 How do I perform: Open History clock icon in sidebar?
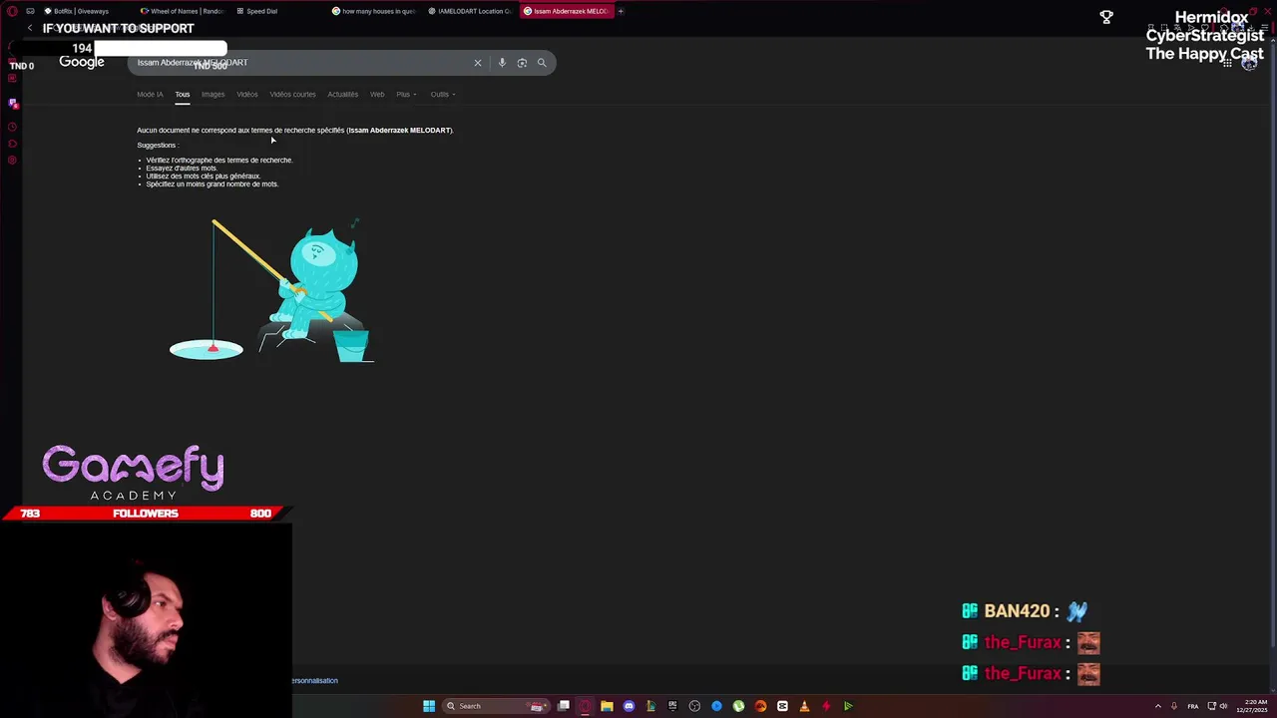tap(13, 127)
